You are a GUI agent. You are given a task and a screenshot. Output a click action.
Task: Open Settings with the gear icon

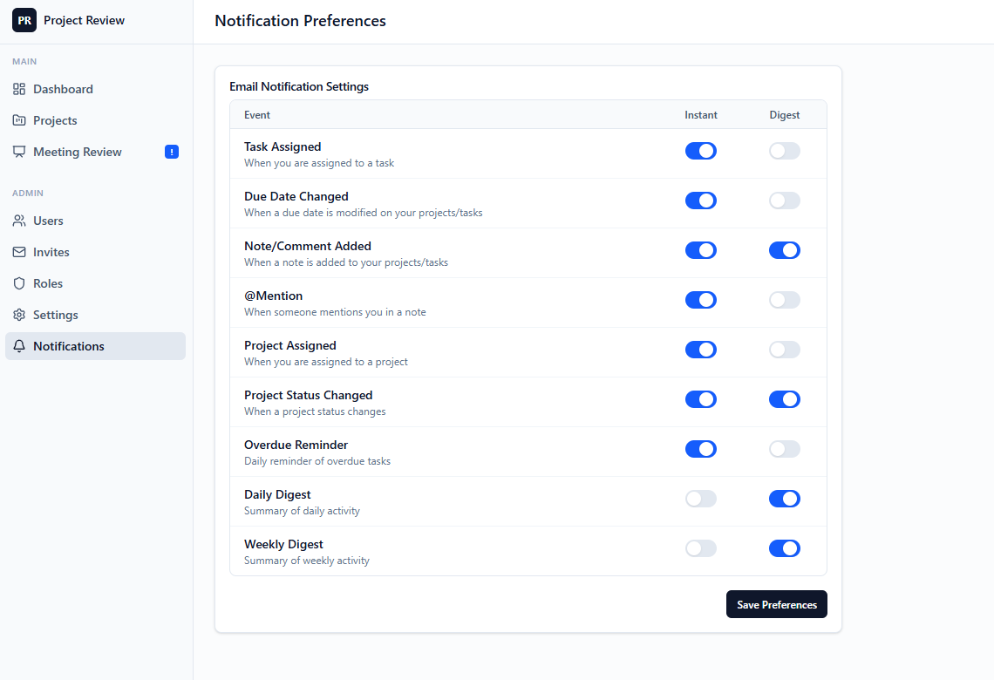click(19, 315)
